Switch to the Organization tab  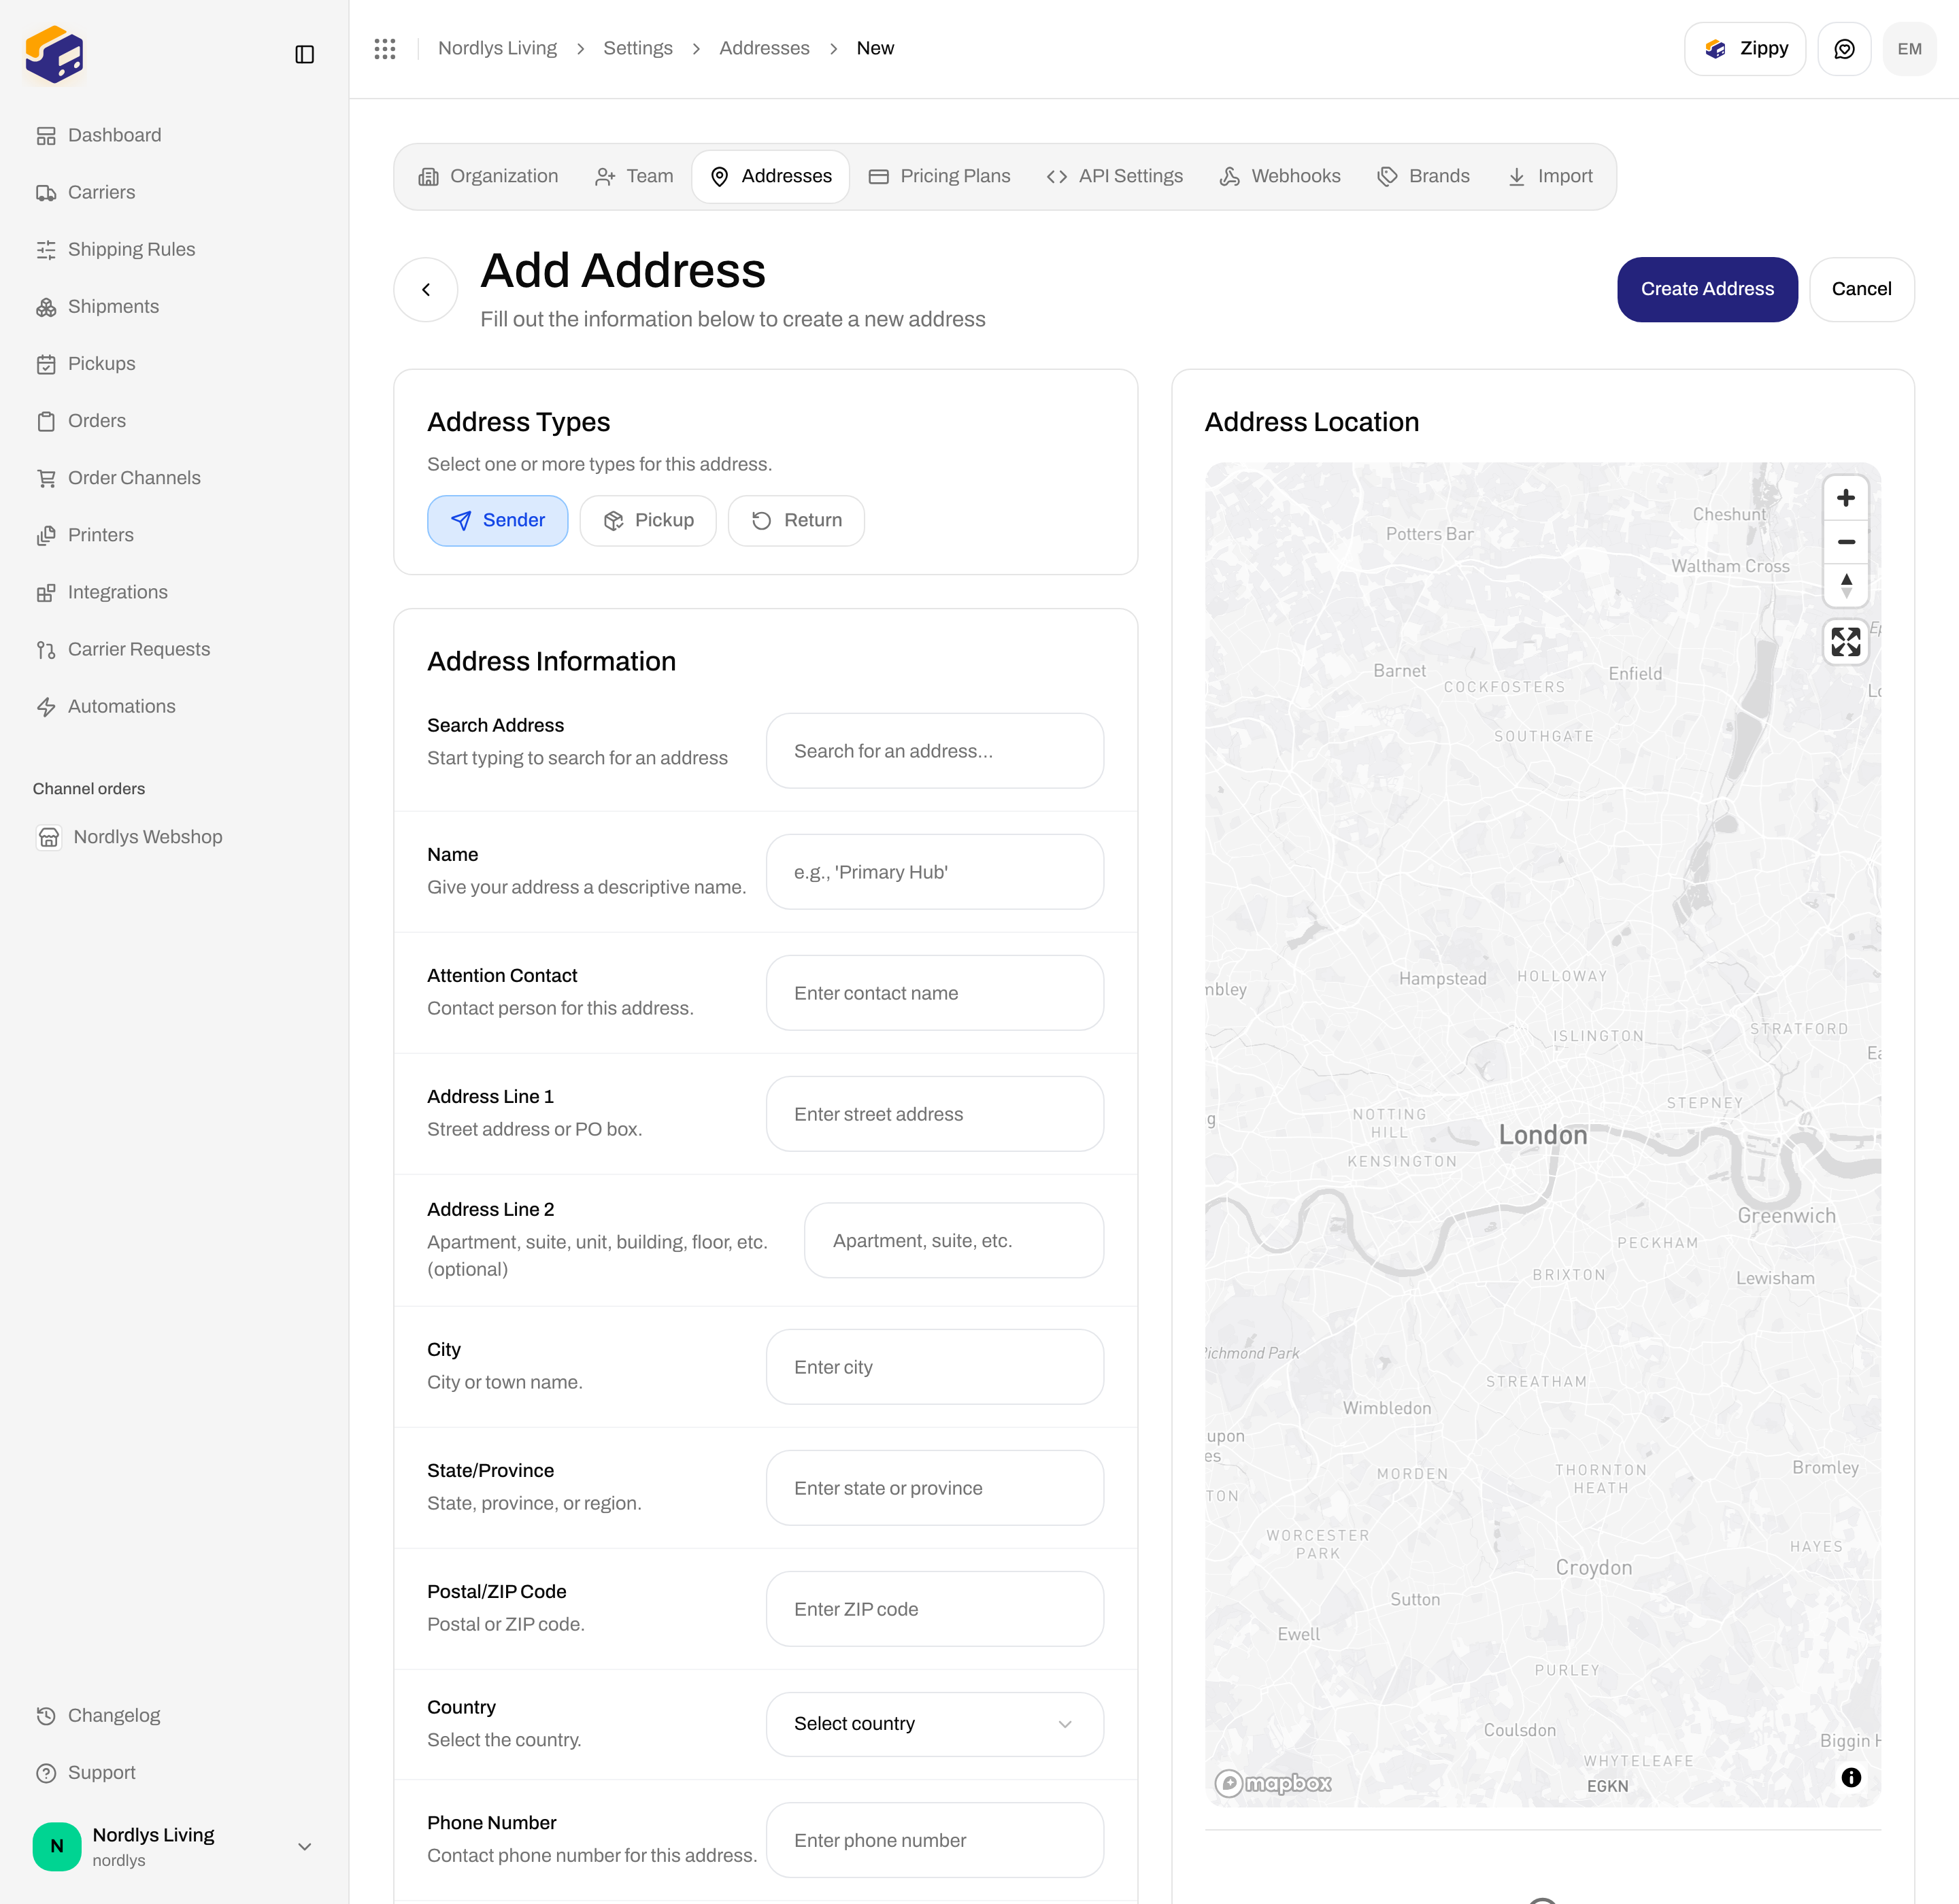click(488, 176)
